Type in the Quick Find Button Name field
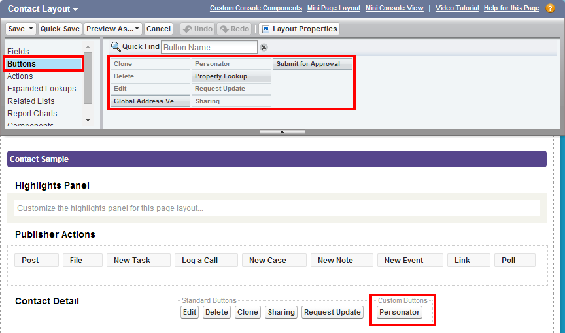 (x=209, y=47)
